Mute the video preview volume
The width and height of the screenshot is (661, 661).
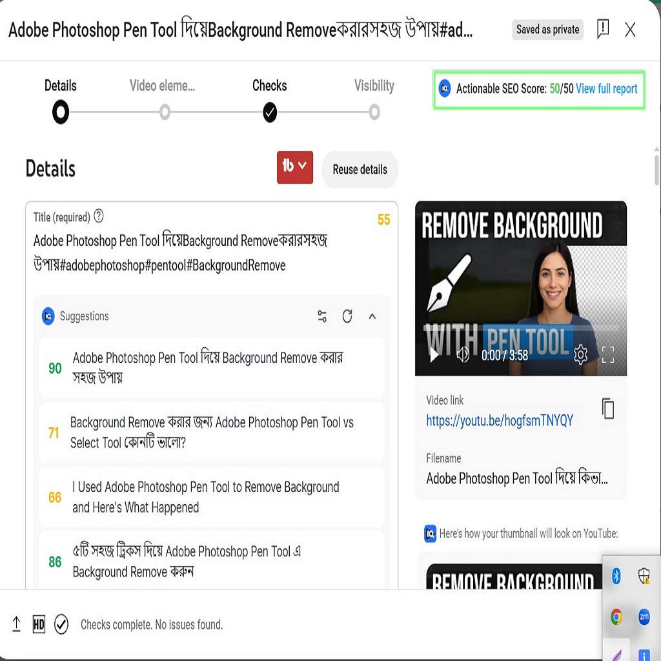462,355
